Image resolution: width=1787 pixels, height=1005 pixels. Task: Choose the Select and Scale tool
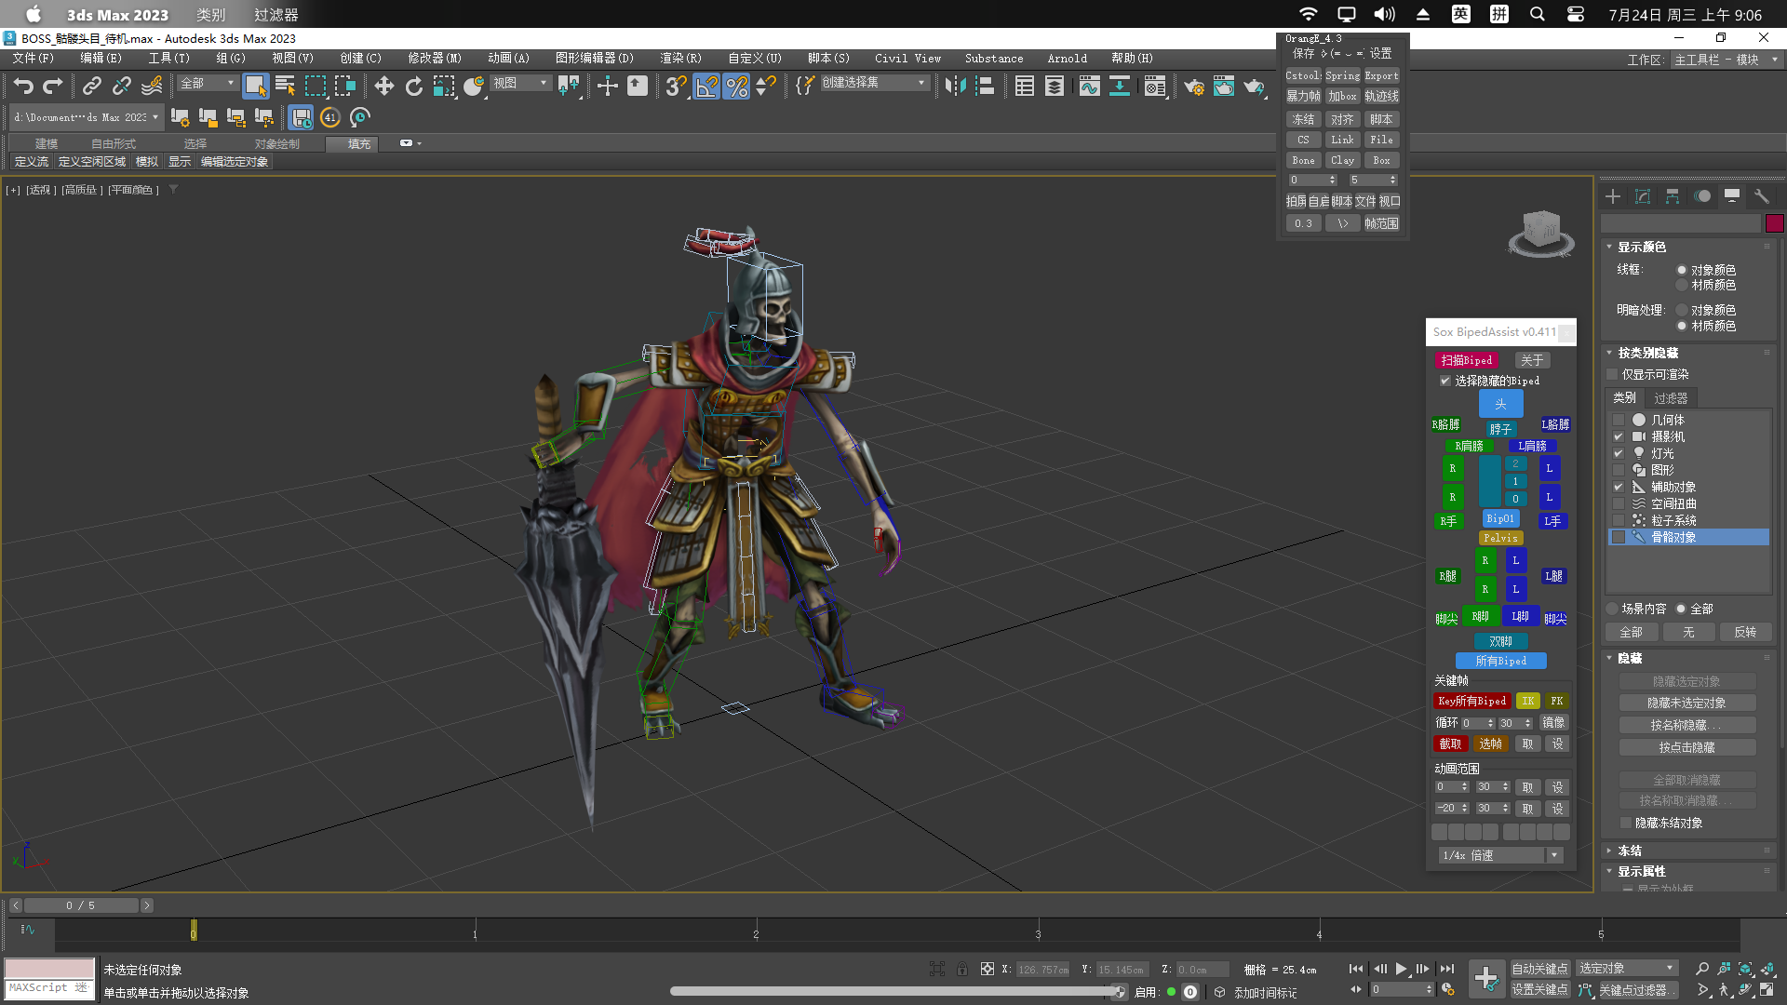pyautogui.click(x=444, y=87)
